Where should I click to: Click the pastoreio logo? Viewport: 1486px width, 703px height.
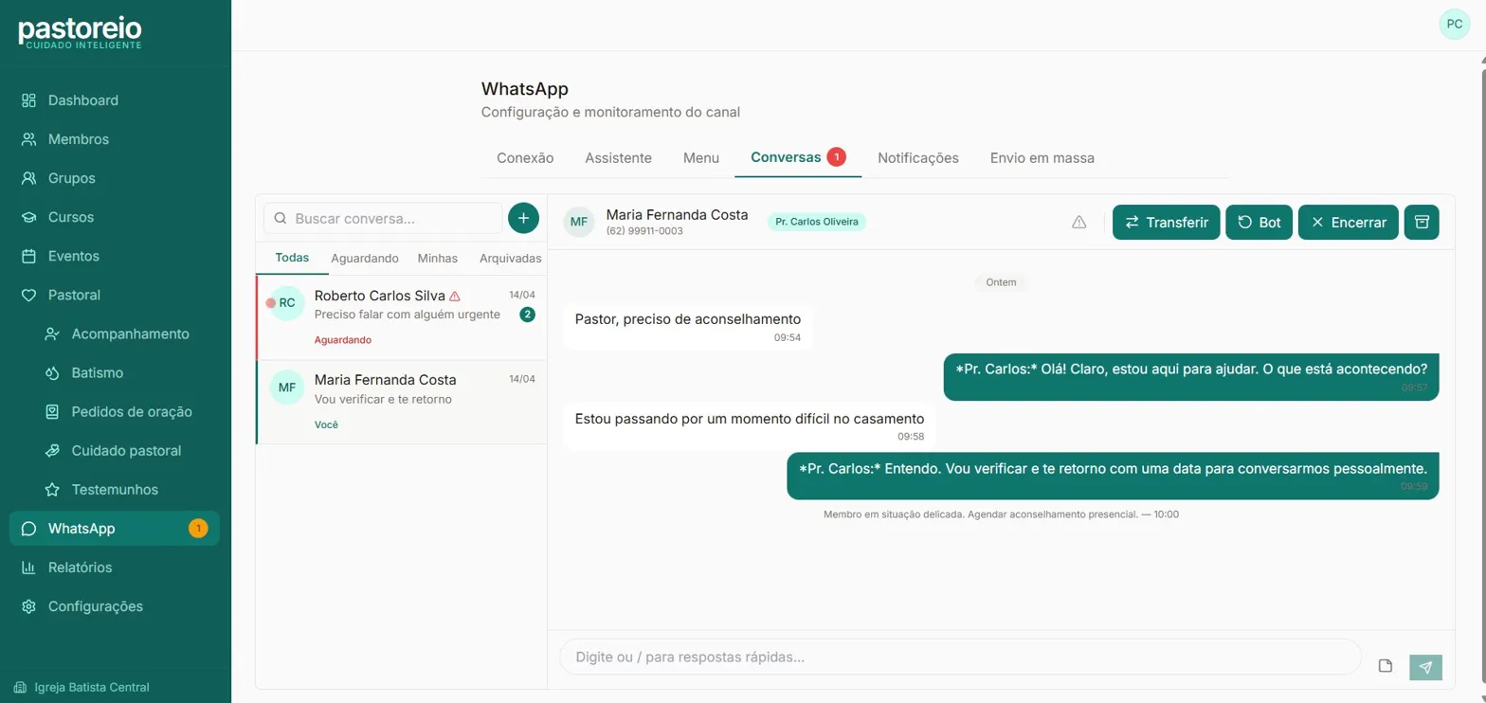coord(80,33)
